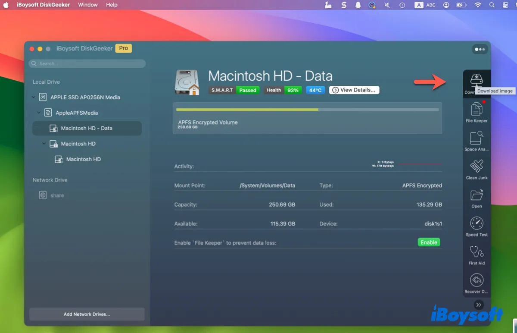517x333 pixels.
Task: Click the Macintosh HD - Data drive image
Action: (x=187, y=82)
